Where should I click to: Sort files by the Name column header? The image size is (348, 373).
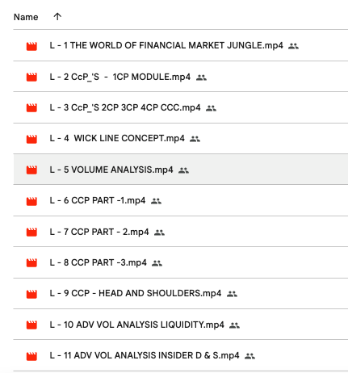point(26,17)
